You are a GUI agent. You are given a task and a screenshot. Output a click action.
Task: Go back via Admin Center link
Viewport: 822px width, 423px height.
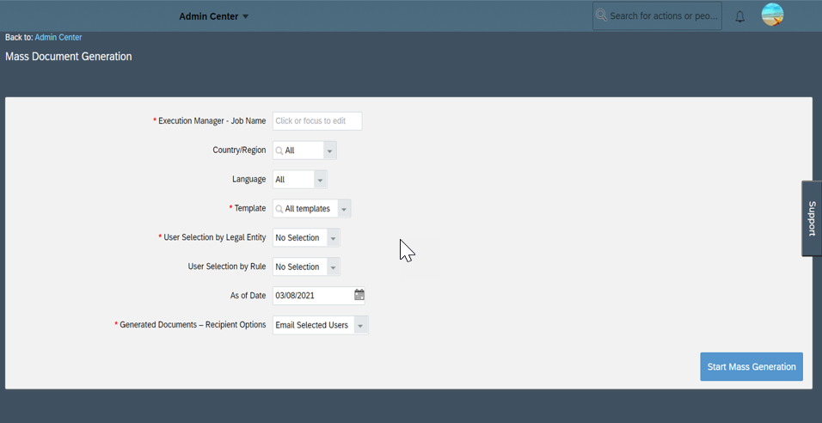[x=58, y=37]
